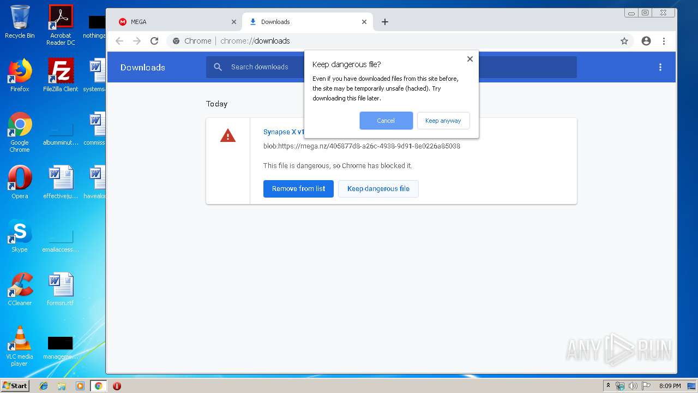Screen dimensions: 698x393
Task: Click the Today heading
Action: pos(216,104)
